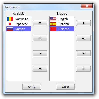The image size is (99, 99).
Task: Select Spanish in Enabled list
Action: [x=62, y=24]
